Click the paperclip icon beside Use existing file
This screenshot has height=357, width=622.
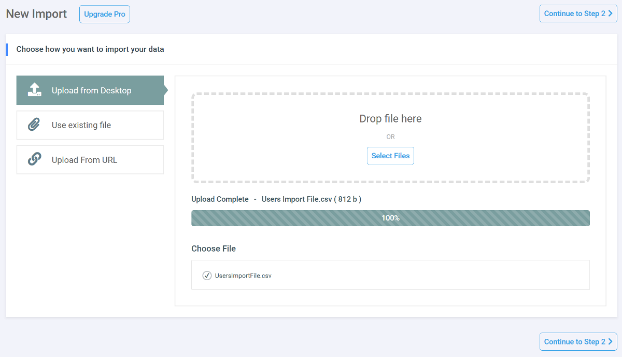tap(34, 125)
